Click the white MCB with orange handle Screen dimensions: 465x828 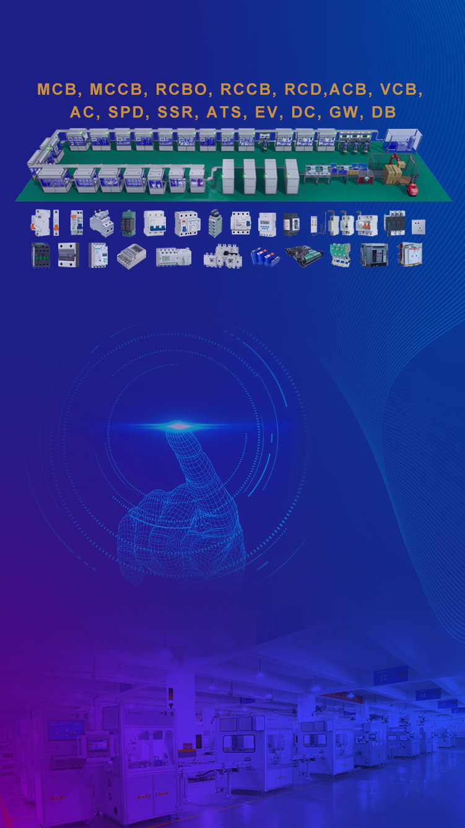point(41,223)
